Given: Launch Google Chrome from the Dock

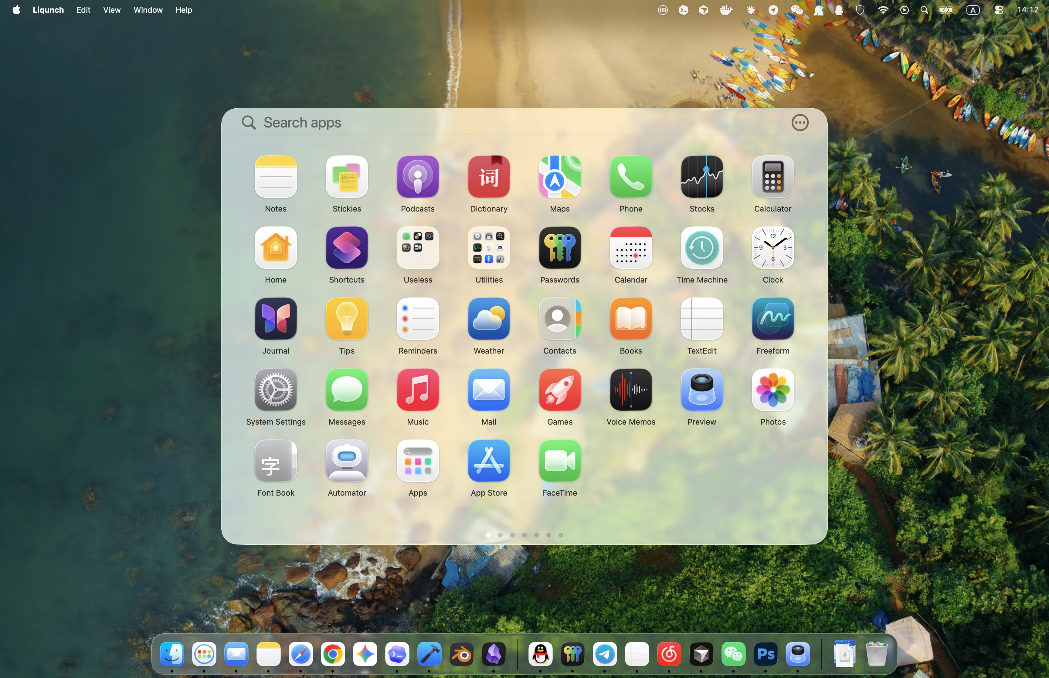Looking at the screenshot, I should (x=333, y=654).
